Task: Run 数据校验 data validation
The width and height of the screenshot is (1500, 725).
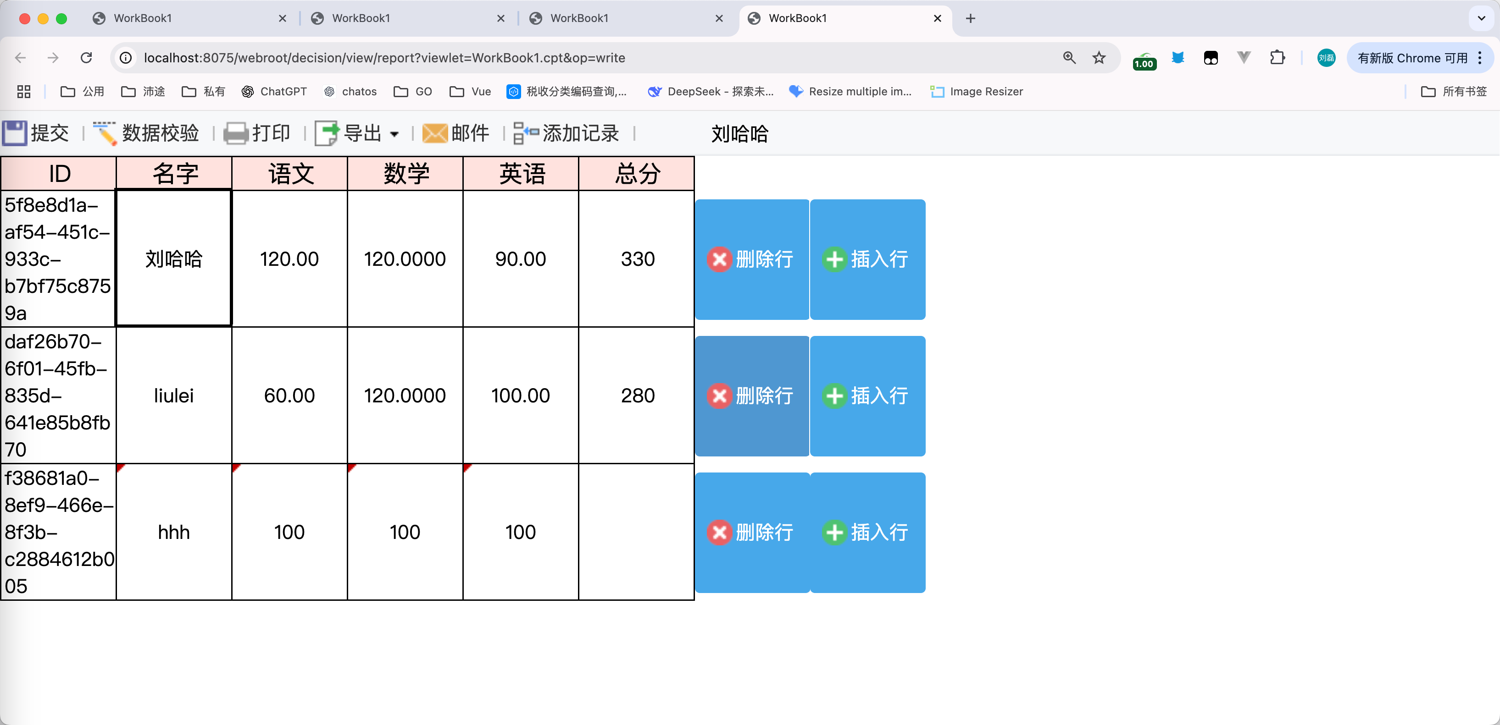Action: click(x=146, y=133)
